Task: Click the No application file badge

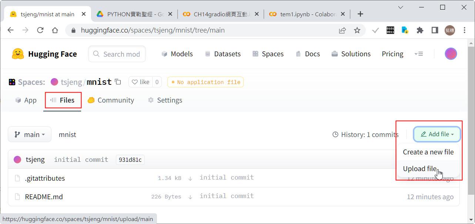Action: tap(205, 82)
